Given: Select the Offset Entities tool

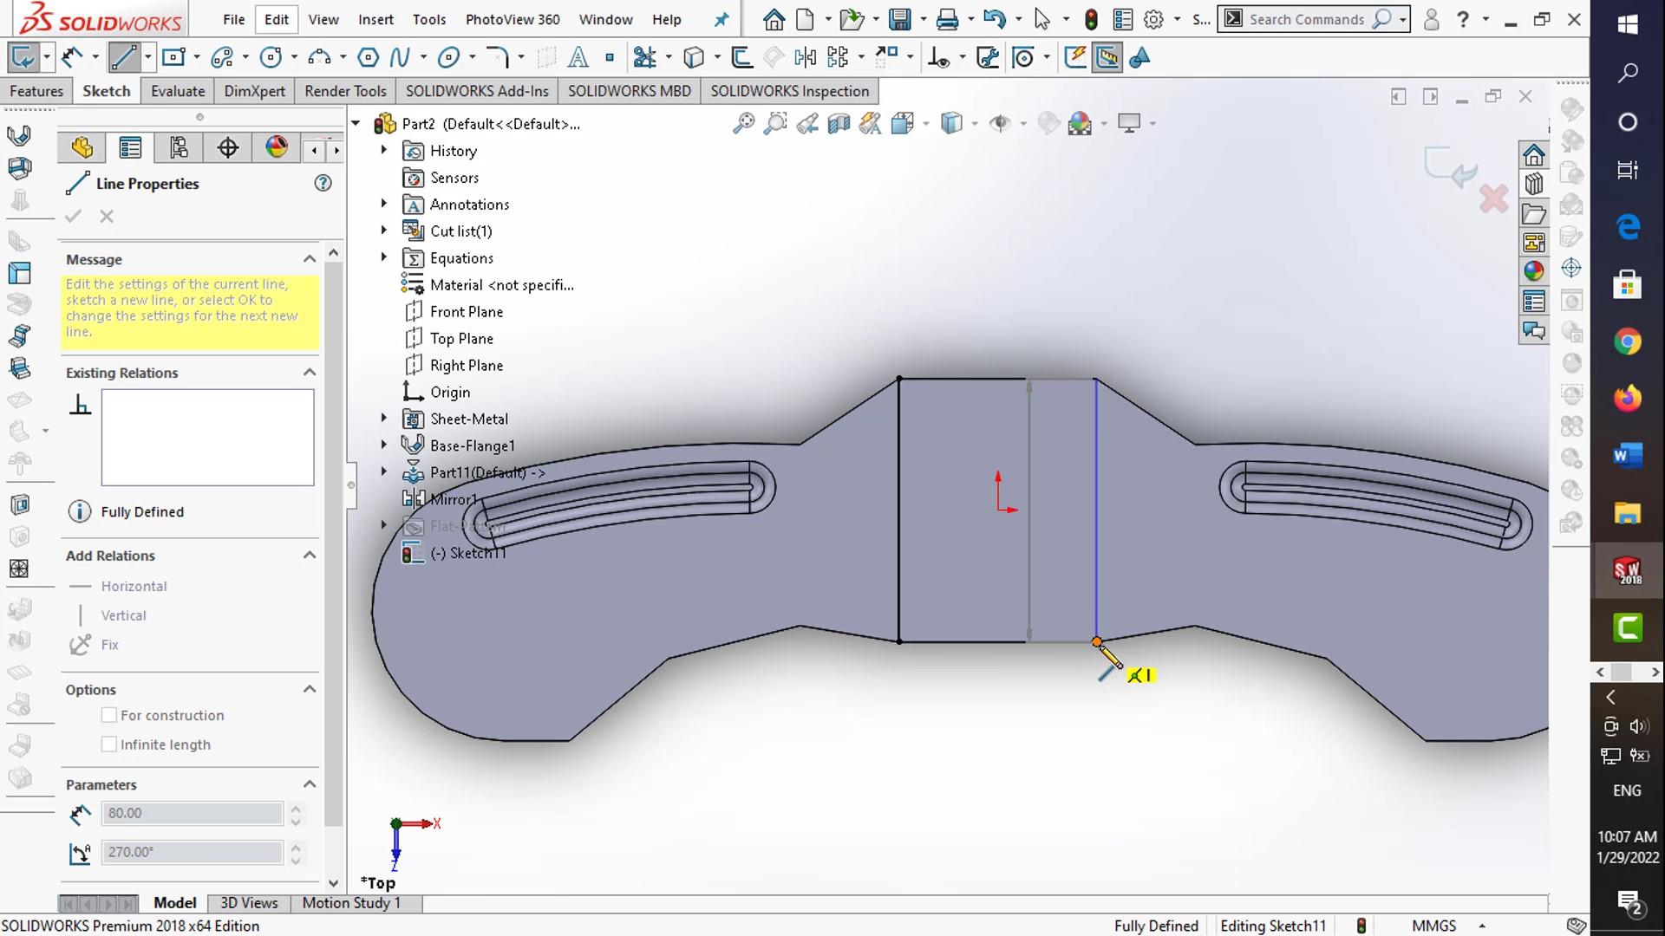Looking at the screenshot, I should tap(741, 58).
